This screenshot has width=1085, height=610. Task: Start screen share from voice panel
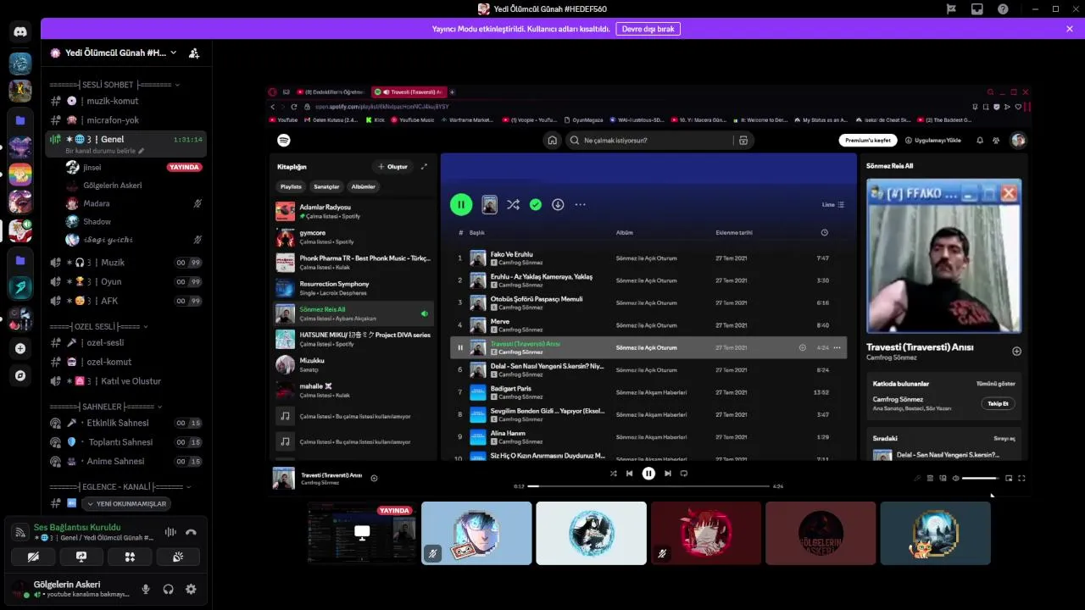pyautogui.click(x=81, y=557)
